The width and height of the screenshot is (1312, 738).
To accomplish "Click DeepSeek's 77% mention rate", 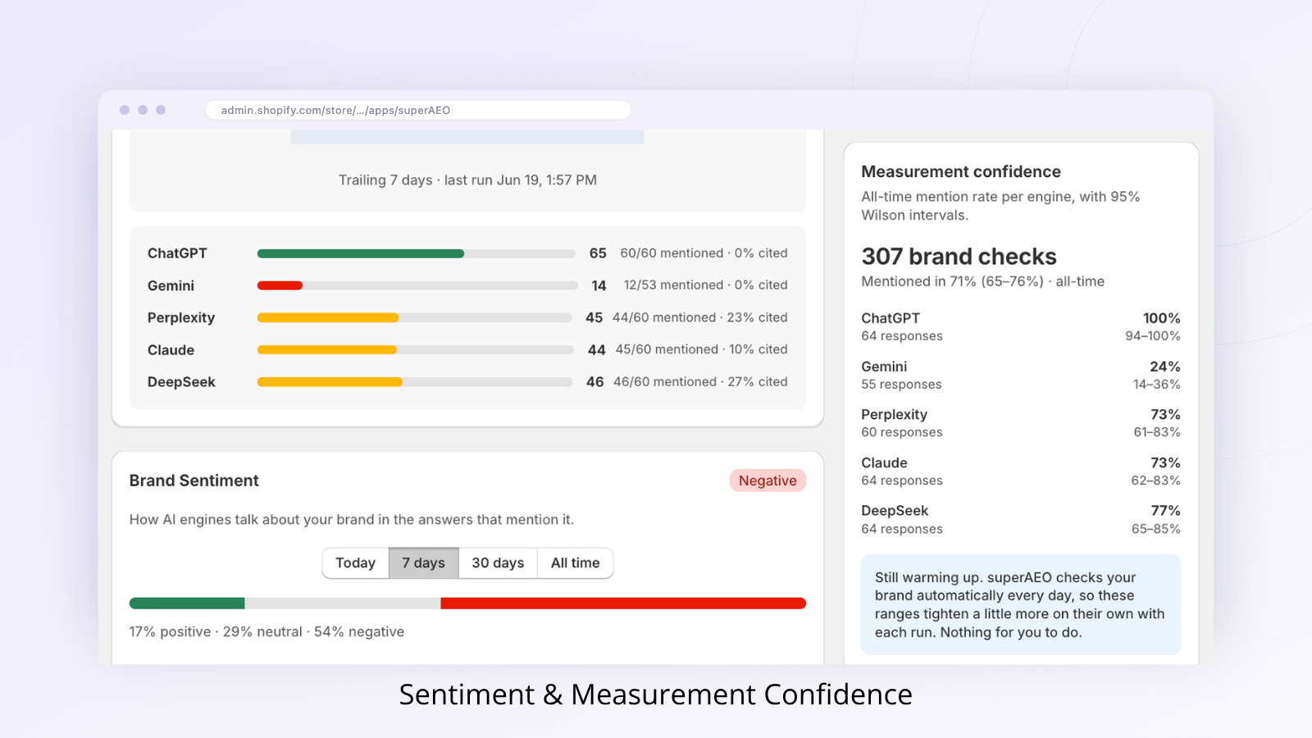I will (1165, 511).
